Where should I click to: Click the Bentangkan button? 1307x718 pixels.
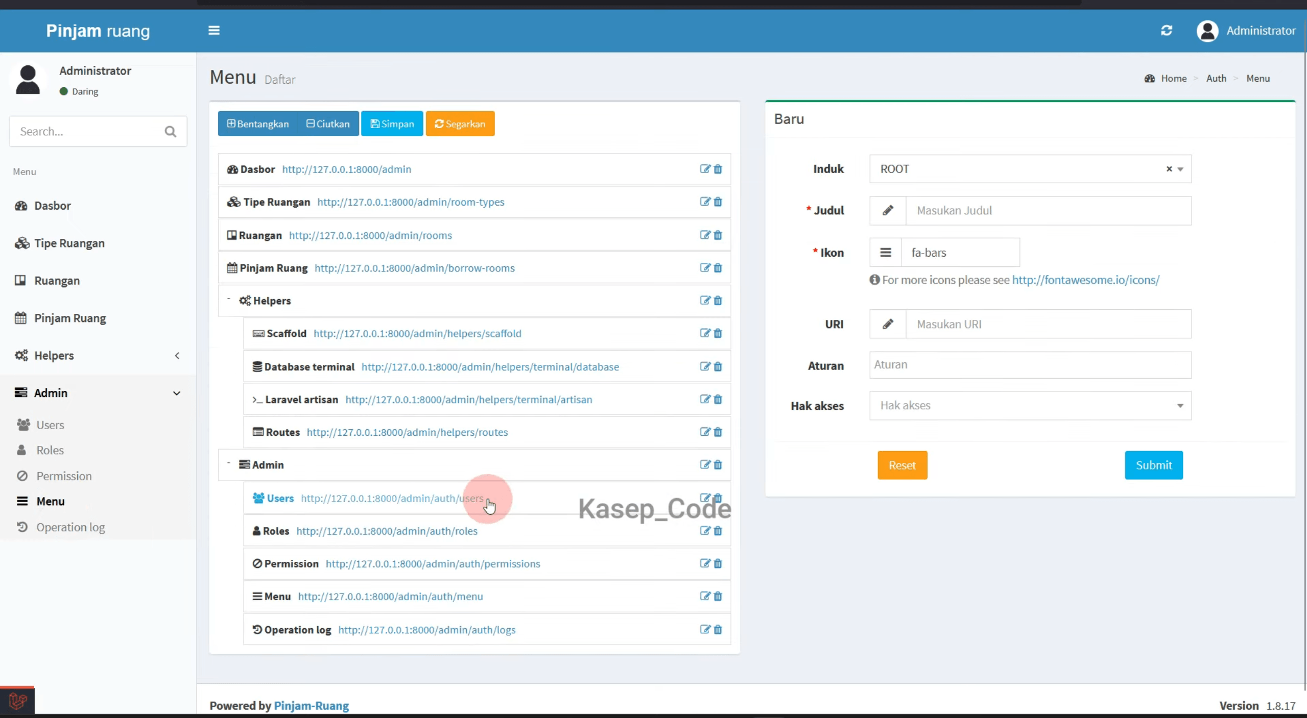coord(258,123)
